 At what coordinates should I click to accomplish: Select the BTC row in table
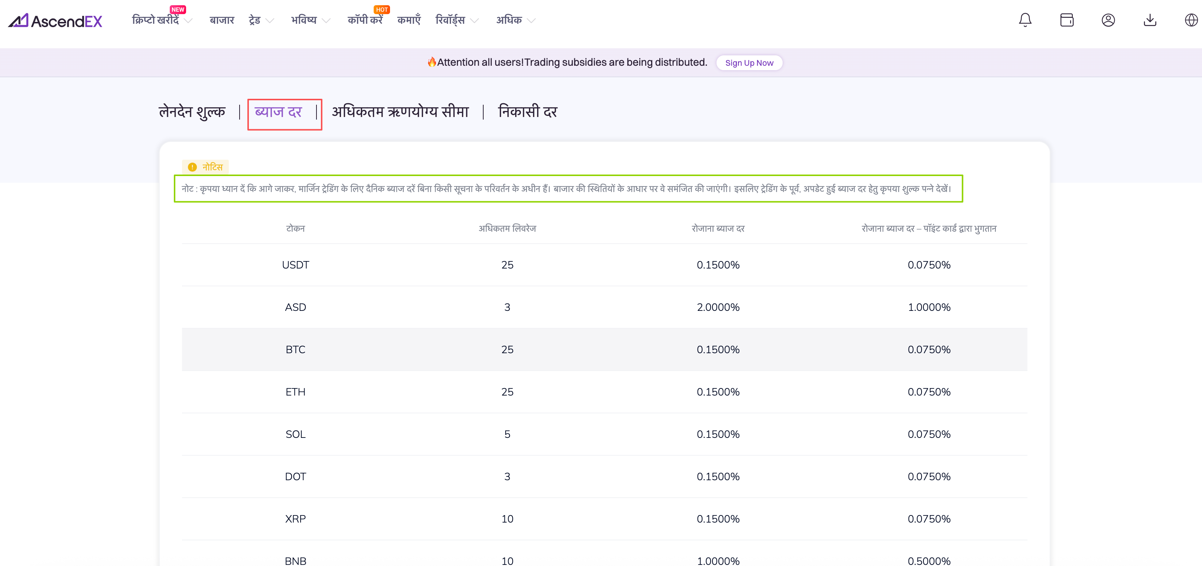pyautogui.click(x=604, y=349)
